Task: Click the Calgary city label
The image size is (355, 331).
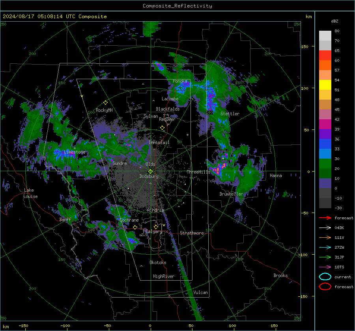Action: (x=154, y=231)
